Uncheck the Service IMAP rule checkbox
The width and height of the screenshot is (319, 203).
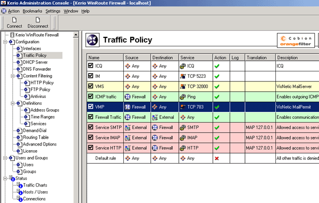pyautogui.click(x=91, y=137)
